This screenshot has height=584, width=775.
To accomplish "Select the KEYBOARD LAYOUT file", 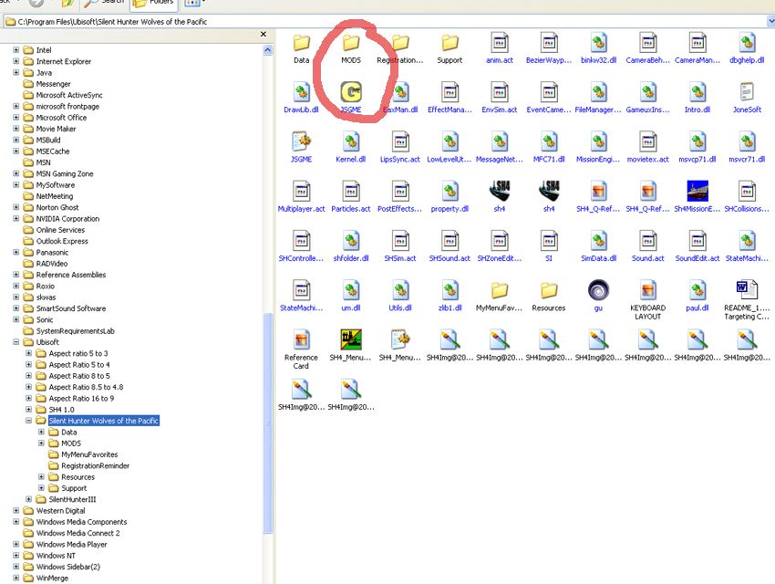I will [648, 290].
